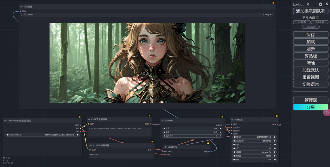The image size is (330, 167).
Task: Click fox badge on VAE解码 node
Action: 208,143
